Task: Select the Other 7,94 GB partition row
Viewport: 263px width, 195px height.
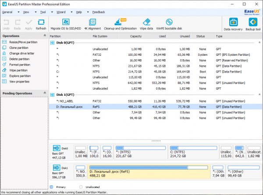Action: 156,112
